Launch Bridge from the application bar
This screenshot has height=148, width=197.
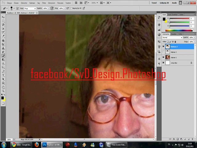(76, 3)
